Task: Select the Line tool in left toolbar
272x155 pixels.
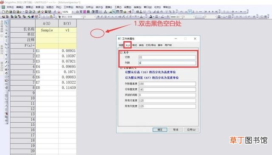Action: (x=6, y=66)
